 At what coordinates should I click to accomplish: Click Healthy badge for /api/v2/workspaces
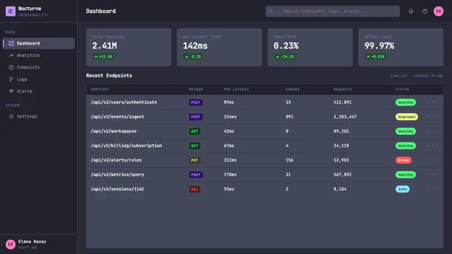[x=406, y=132]
